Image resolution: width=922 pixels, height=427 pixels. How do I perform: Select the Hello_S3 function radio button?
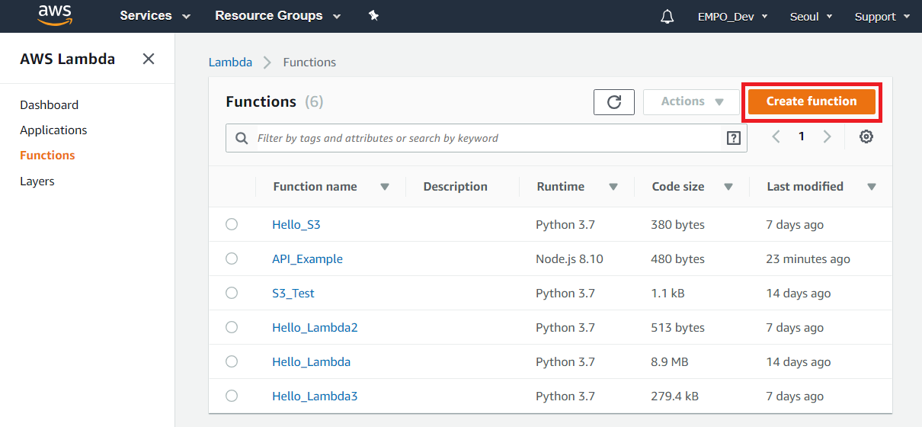point(232,224)
